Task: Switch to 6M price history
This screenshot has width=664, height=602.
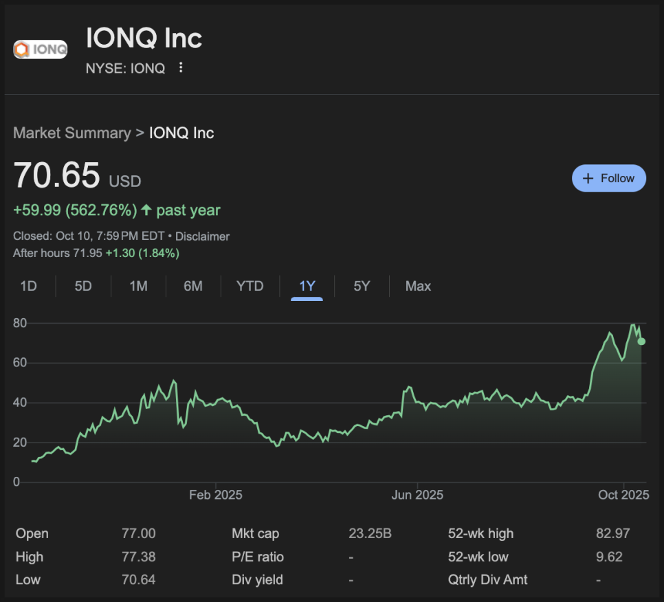Action: 193,286
